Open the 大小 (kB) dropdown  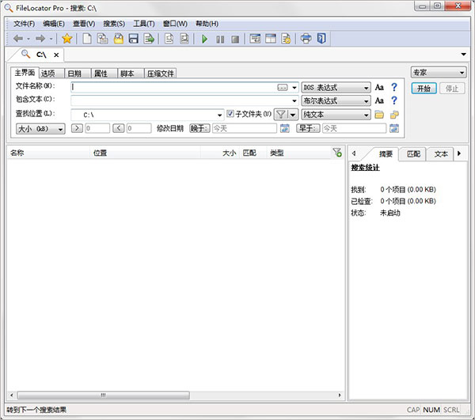[40, 129]
